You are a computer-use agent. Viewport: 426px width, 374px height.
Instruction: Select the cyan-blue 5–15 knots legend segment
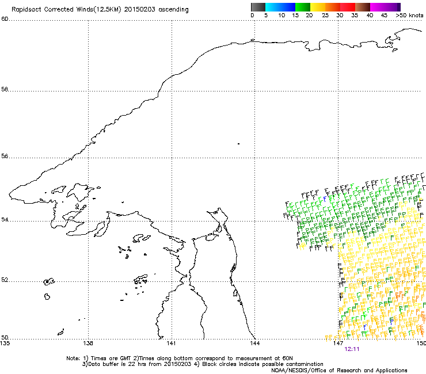[x=280, y=7]
